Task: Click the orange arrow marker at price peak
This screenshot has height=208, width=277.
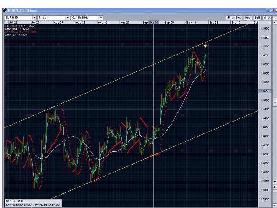Action: (205, 46)
